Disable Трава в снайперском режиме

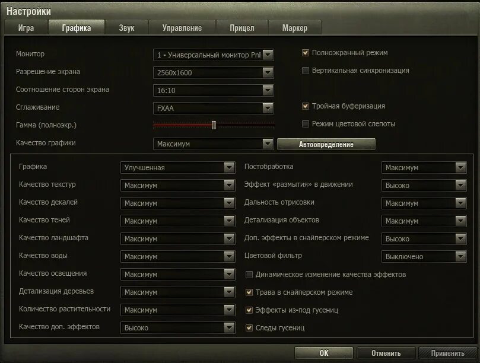249,292
